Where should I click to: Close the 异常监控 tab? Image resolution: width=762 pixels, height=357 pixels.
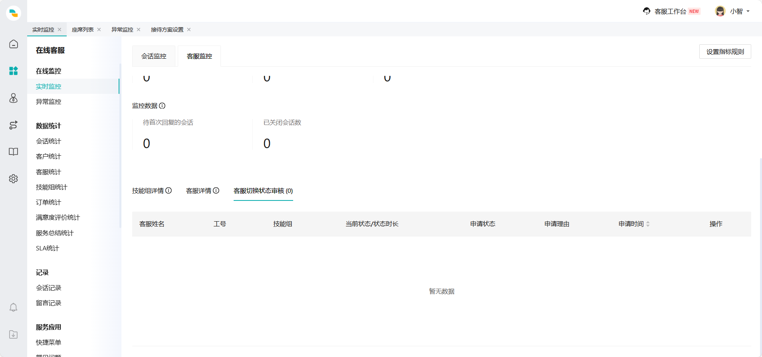tap(139, 30)
